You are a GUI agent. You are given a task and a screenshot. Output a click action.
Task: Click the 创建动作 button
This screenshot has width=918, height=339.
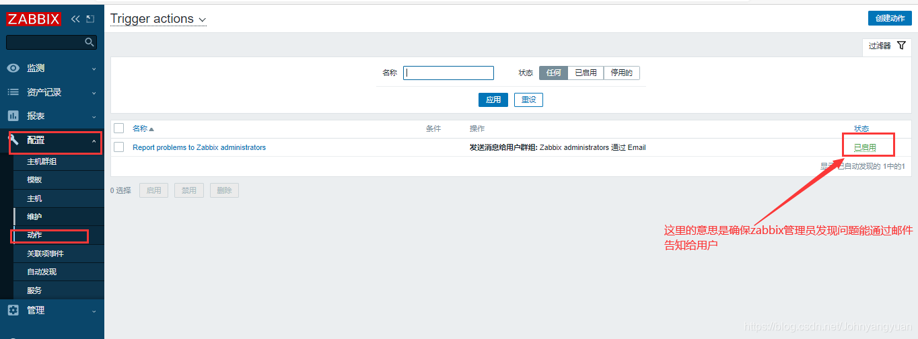(890, 18)
